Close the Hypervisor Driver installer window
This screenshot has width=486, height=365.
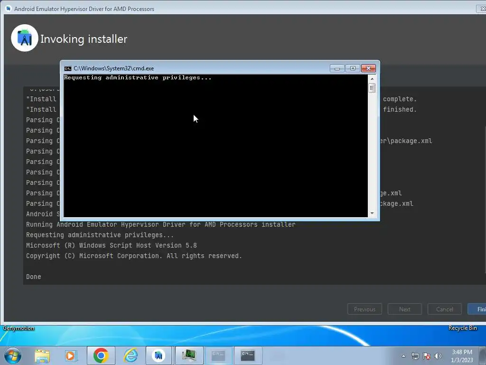tap(481, 9)
